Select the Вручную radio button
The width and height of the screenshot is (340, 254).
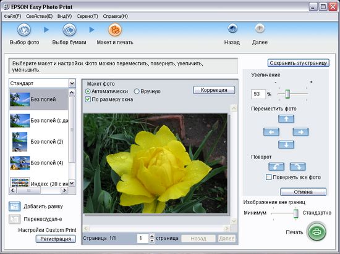[x=137, y=91]
